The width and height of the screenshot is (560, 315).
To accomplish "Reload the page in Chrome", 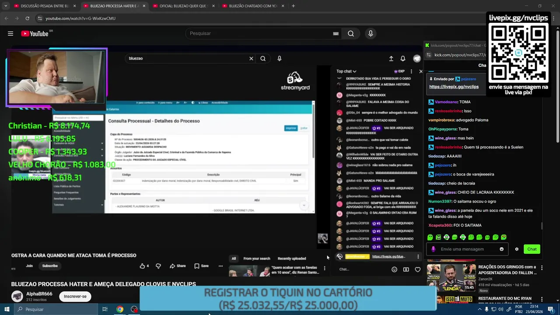I will pos(27,18).
